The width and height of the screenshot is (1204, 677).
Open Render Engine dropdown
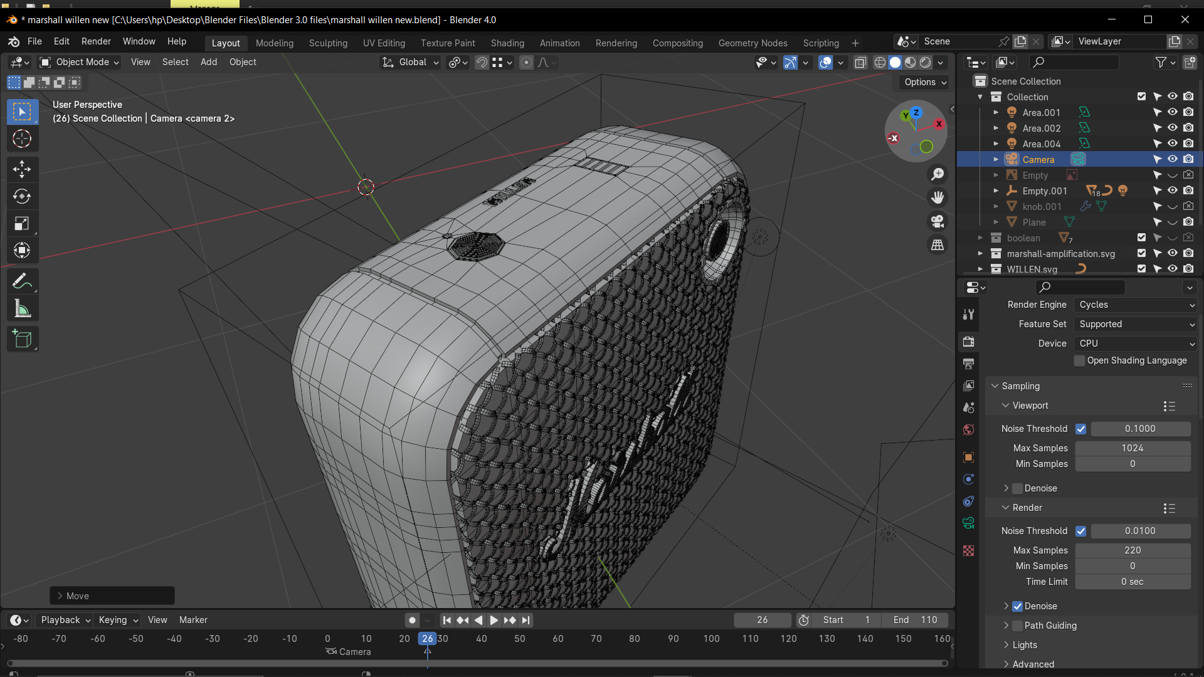[1136, 305]
